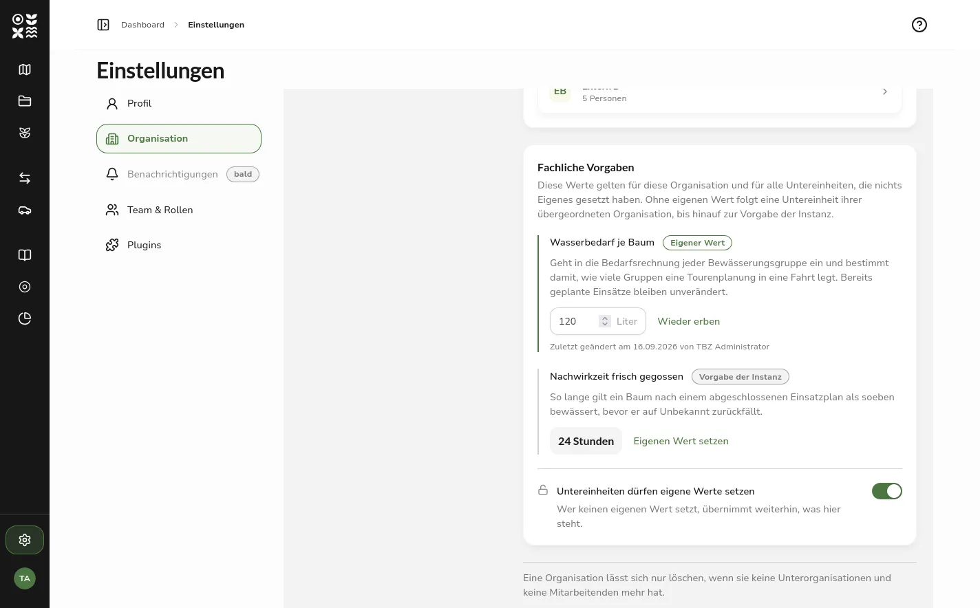
Task: Click the bald badge next to Benachrichtigungen
Action: tap(243, 174)
